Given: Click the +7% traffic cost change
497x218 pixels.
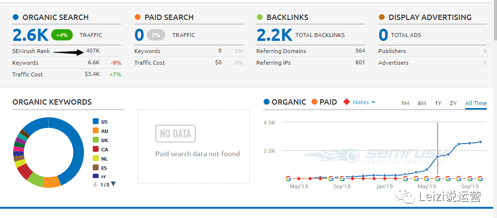Looking at the screenshot, I should pos(115,74).
